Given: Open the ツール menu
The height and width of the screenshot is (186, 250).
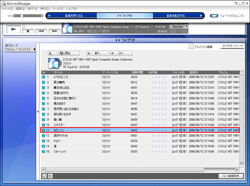Looking at the screenshot, I should 58,8.
